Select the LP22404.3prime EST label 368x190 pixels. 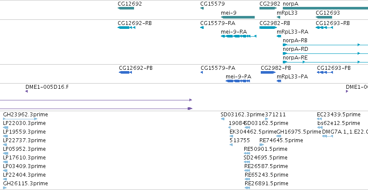24,175
